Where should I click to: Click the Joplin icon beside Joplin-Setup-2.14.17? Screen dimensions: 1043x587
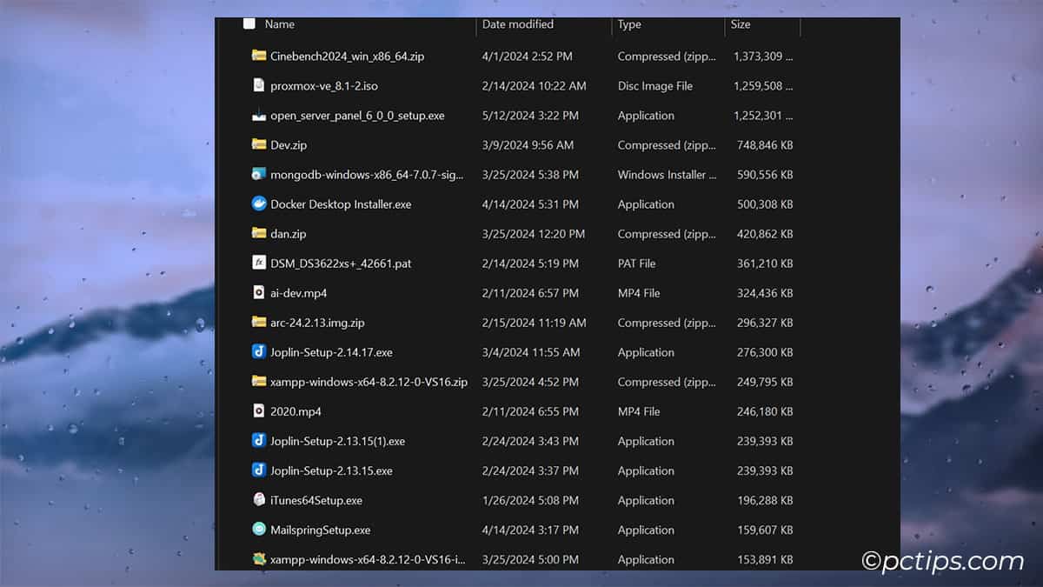coord(259,352)
